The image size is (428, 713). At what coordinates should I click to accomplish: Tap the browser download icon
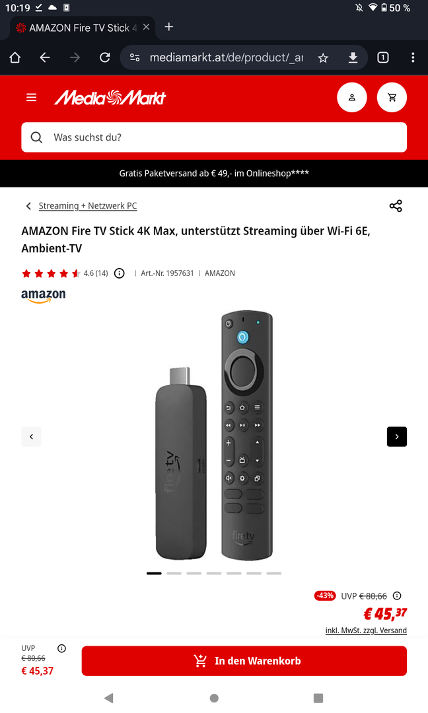click(353, 57)
